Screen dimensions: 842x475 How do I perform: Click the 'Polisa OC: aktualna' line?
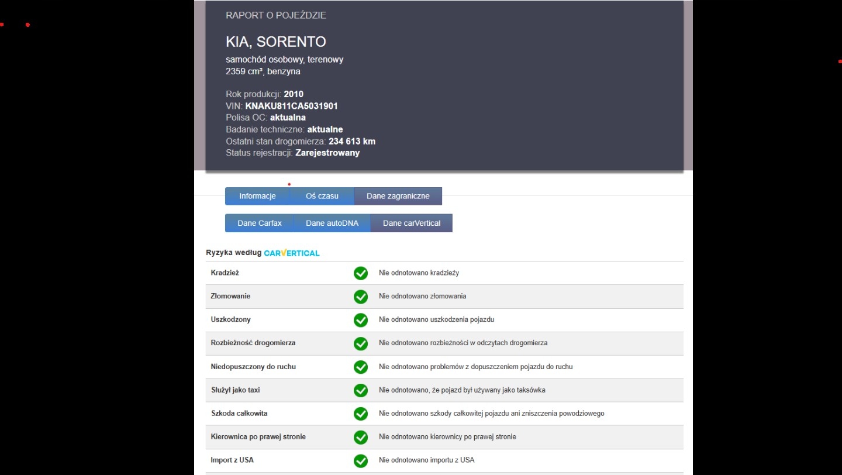[x=265, y=118]
